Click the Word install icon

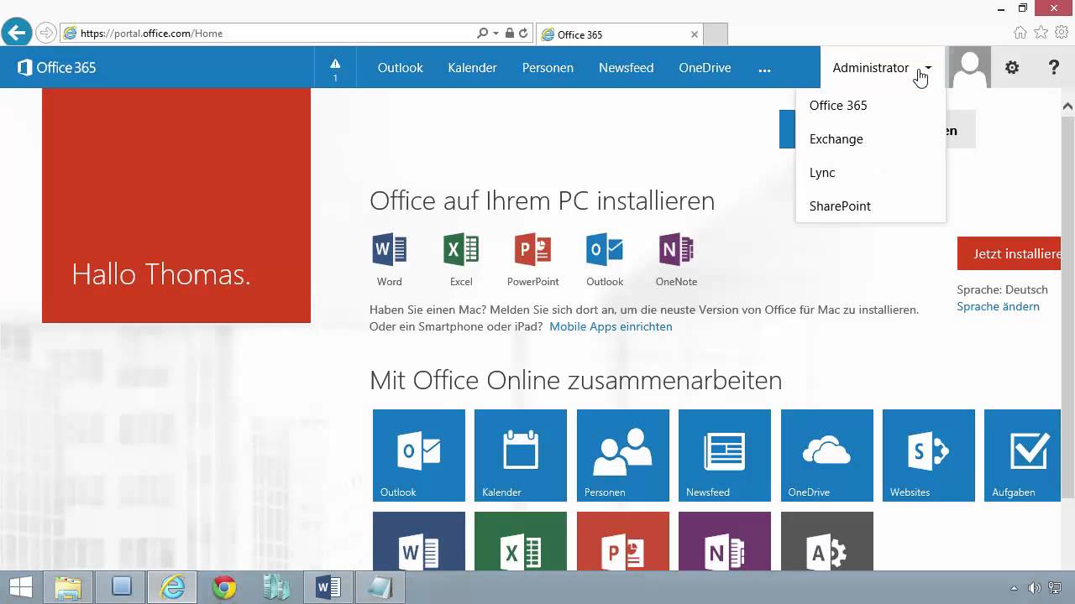[390, 250]
